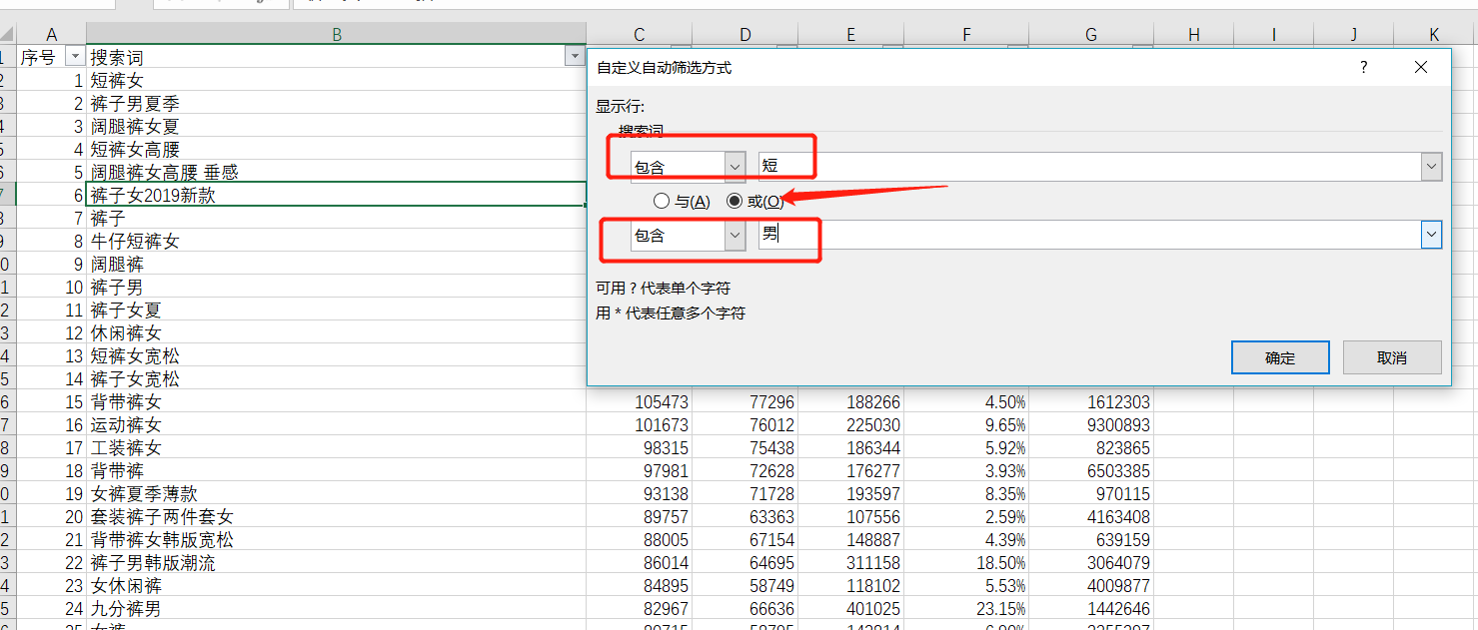The height and width of the screenshot is (630, 1478).
Task: Click the value 101673 in column C
Action: (662, 425)
